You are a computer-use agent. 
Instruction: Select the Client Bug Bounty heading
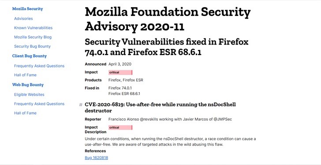click(30, 56)
